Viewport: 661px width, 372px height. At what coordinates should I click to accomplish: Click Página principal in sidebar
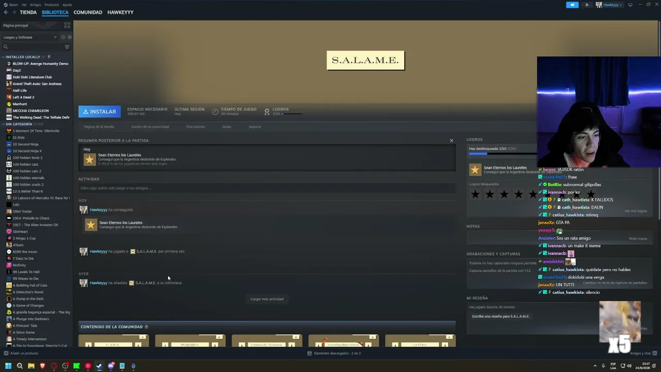15,25
